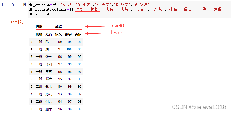
Task: Click the 英语 column header
Action: pyautogui.click(x=78, y=34)
